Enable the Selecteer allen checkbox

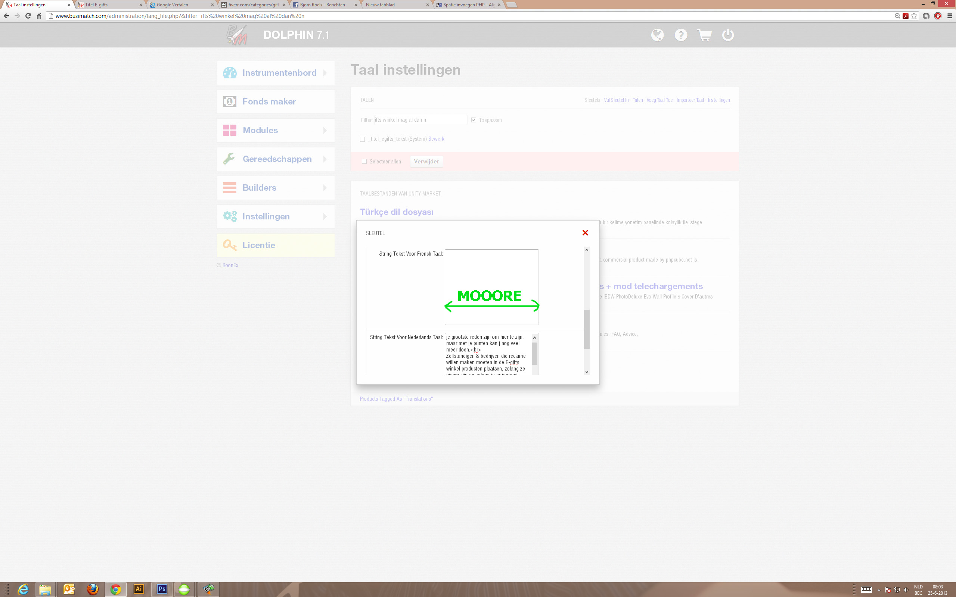(x=364, y=162)
